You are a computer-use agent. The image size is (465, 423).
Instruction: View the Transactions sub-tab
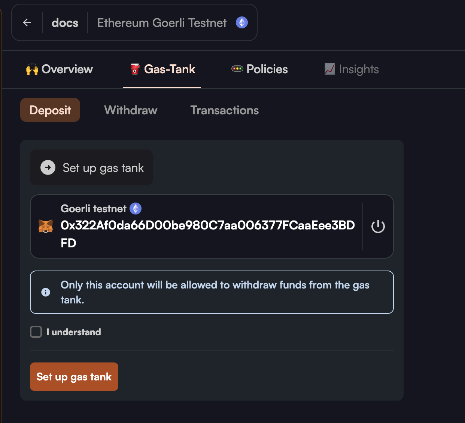pyautogui.click(x=225, y=110)
